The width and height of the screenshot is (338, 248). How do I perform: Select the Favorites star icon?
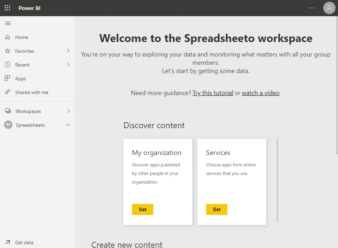click(x=8, y=51)
